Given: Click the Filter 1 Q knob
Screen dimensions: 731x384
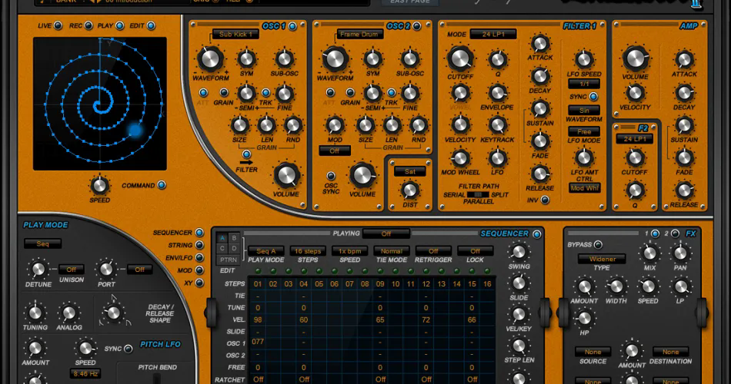Looking at the screenshot, I should 497,60.
